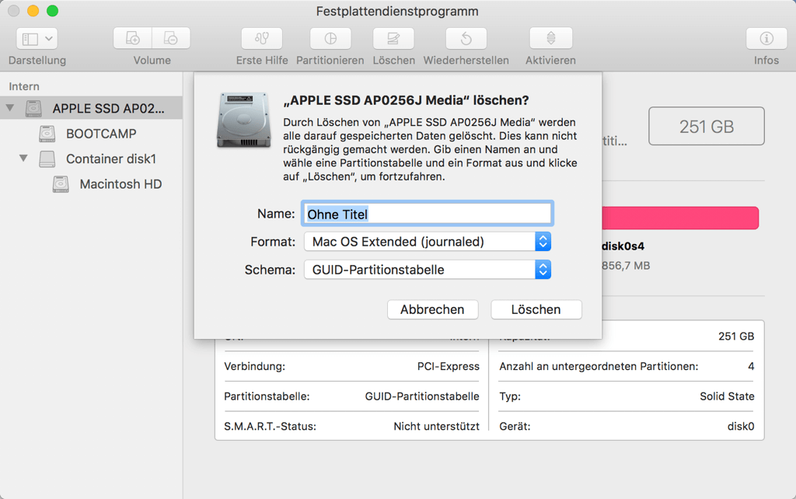Click the Löschen toolbar icon
Image resolution: width=796 pixels, height=499 pixels.
pyautogui.click(x=393, y=39)
